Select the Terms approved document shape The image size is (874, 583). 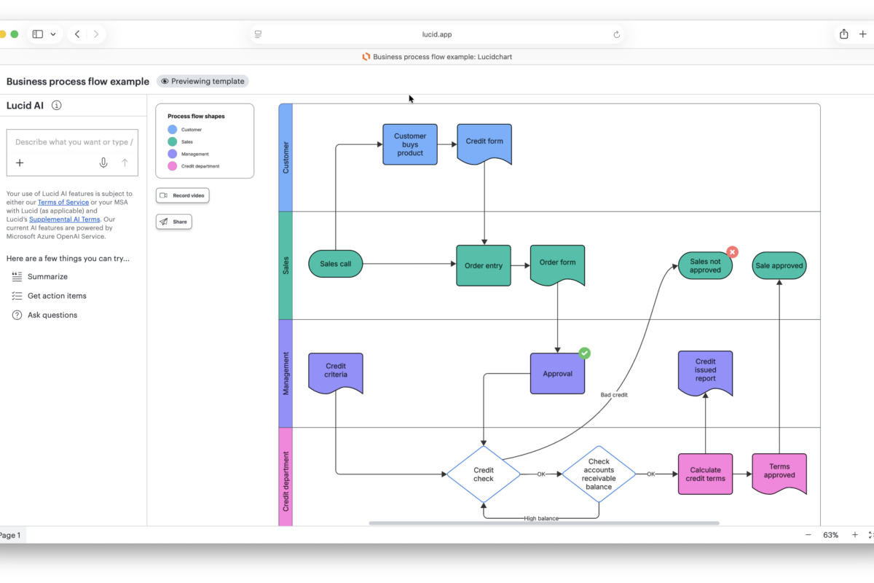tap(779, 473)
